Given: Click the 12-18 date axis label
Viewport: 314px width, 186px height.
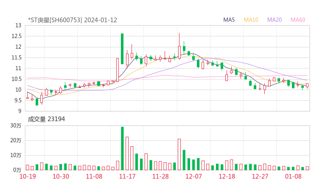Looking at the screenshot, I should tap(227, 176).
